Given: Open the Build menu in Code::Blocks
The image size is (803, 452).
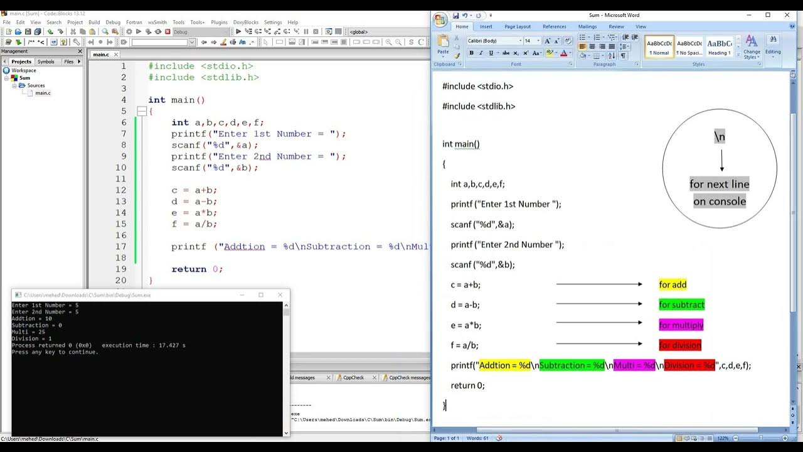Looking at the screenshot, I should [94, 22].
